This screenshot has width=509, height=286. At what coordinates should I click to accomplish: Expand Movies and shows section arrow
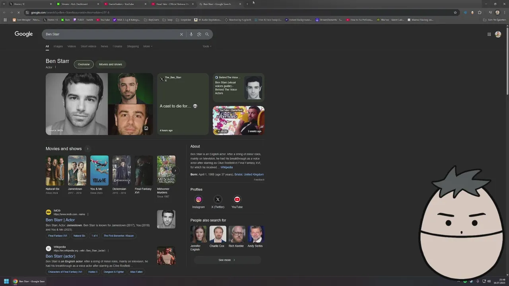click(87, 149)
